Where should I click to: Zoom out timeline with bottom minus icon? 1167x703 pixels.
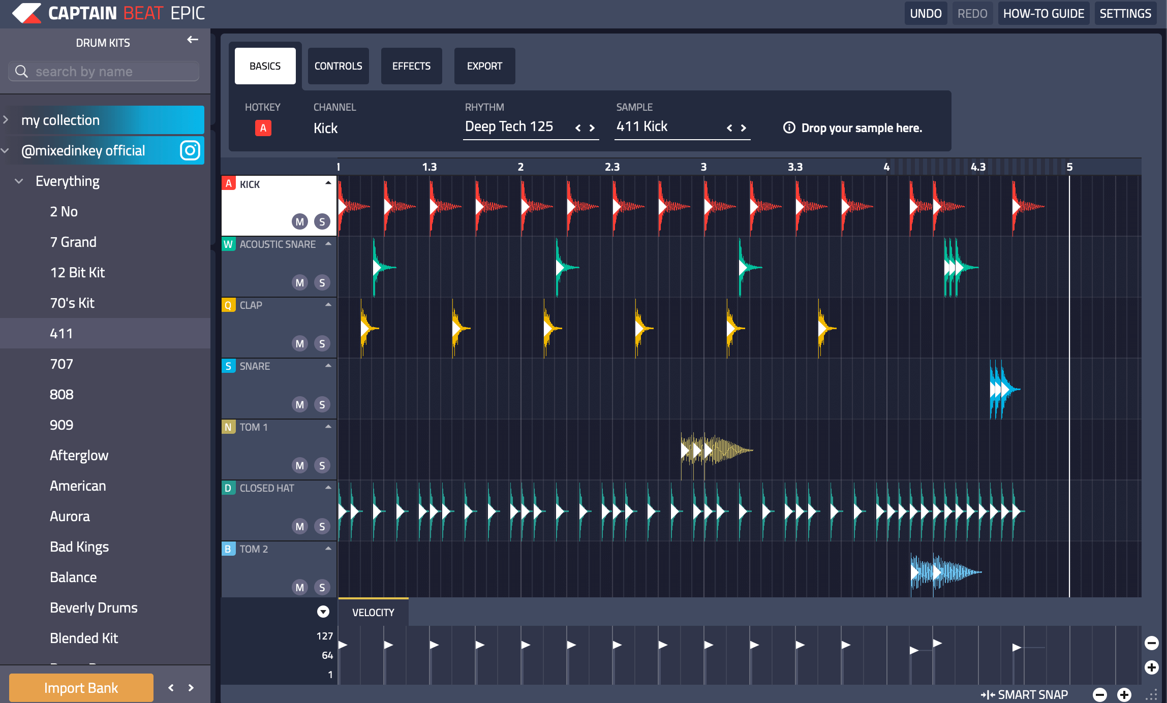(x=1100, y=694)
